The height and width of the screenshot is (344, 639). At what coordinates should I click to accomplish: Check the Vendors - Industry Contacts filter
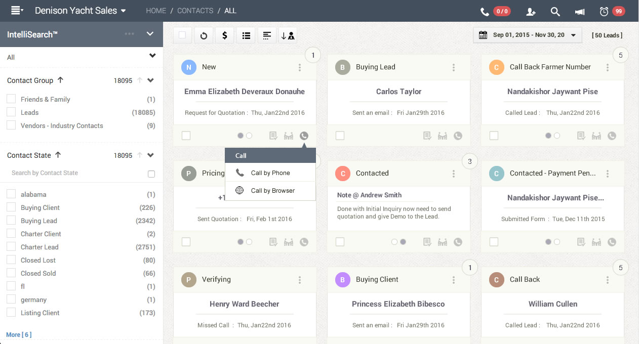click(11, 125)
